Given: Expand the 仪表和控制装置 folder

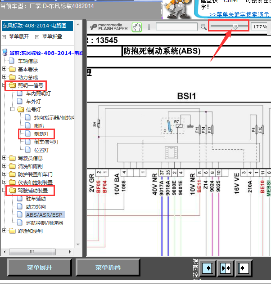Looking at the screenshot, I should (4, 182).
